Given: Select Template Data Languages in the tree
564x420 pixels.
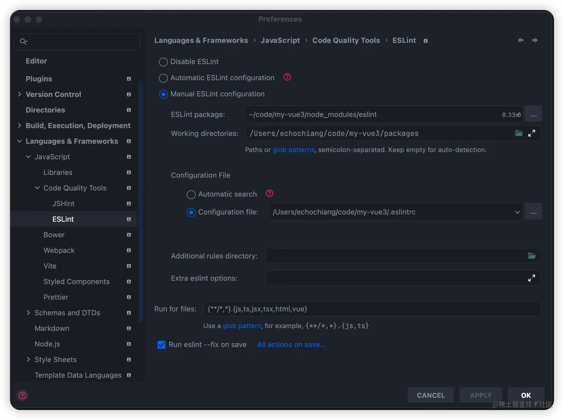Looking at the screenshot, I should click(x=78, y=375).
